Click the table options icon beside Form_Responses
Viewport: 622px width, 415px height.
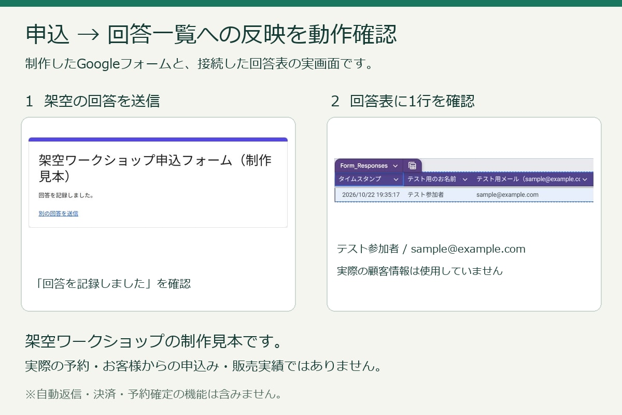[x=413, y=166]
